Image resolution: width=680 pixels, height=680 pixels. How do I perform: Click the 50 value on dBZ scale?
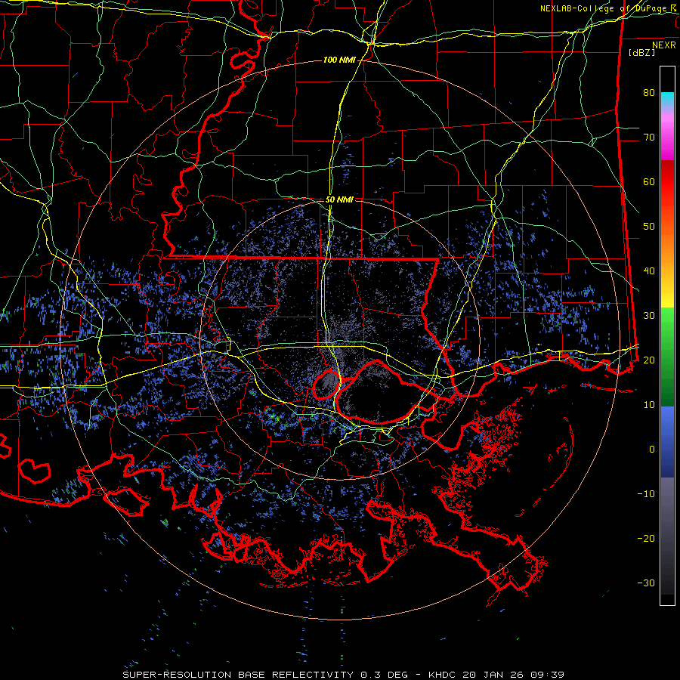pyautogui.click(x=649, y=227)
